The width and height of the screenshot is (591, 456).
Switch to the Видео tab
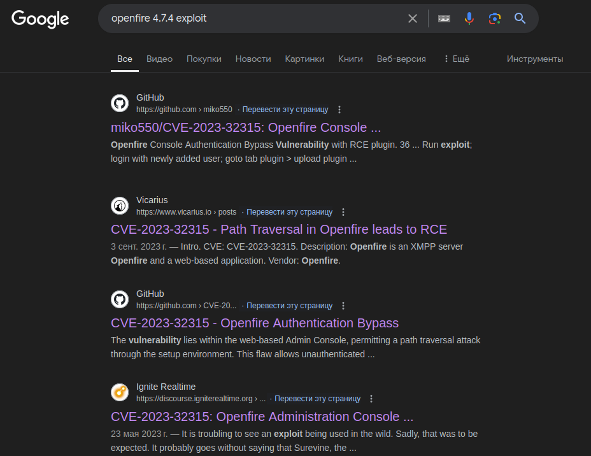pos(159,59)
